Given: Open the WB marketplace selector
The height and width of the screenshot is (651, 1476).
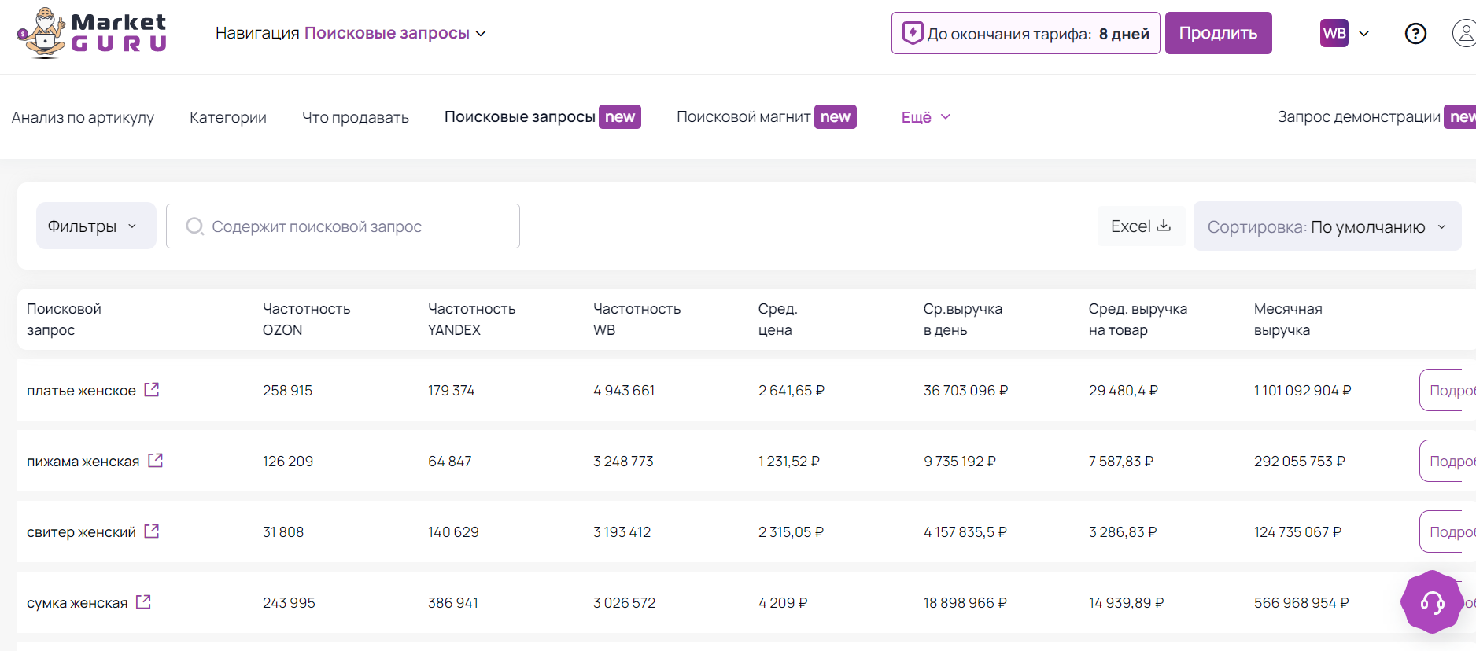Looking at the screenshot, I should click(x=1345, y=33).
